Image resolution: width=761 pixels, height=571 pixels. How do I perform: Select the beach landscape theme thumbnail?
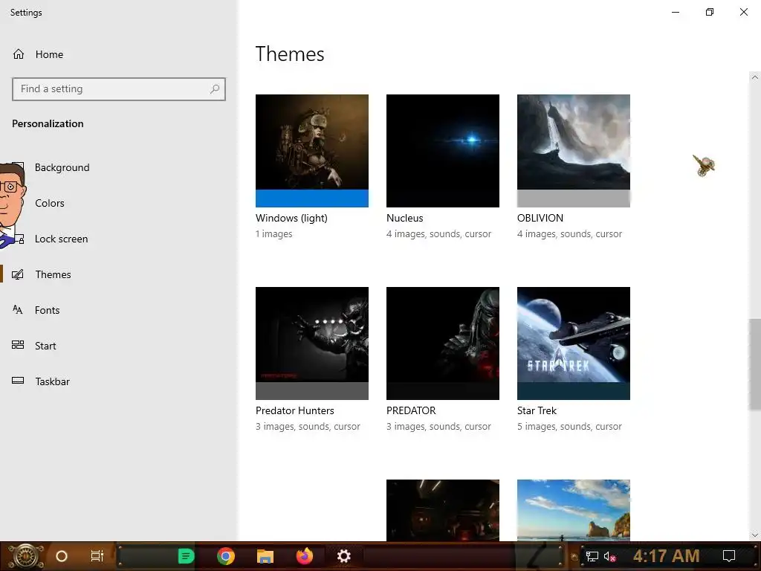[x=574, y=510]
